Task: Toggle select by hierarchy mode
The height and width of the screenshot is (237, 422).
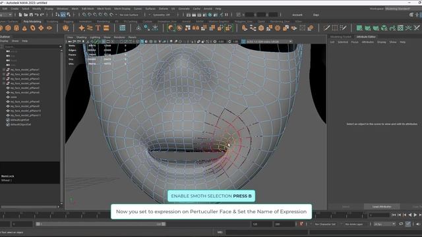Action: tap(57, 14)
